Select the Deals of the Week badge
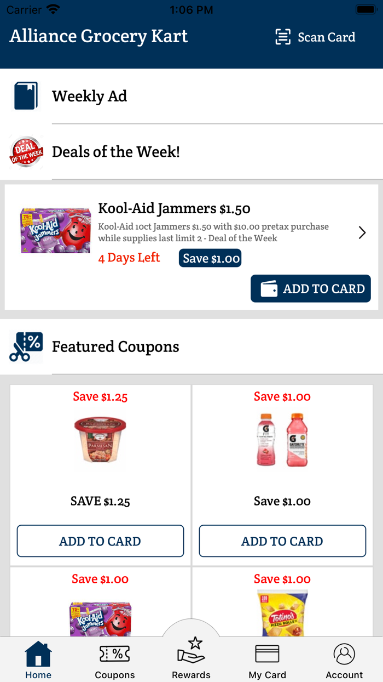The image size is (383, 682). pos(26,152)
